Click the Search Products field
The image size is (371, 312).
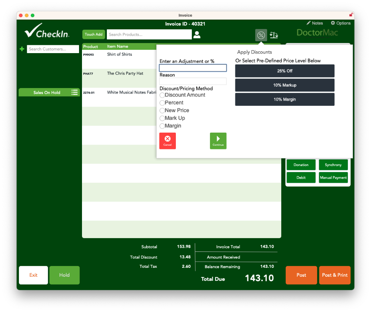click(x=149, y=35)
